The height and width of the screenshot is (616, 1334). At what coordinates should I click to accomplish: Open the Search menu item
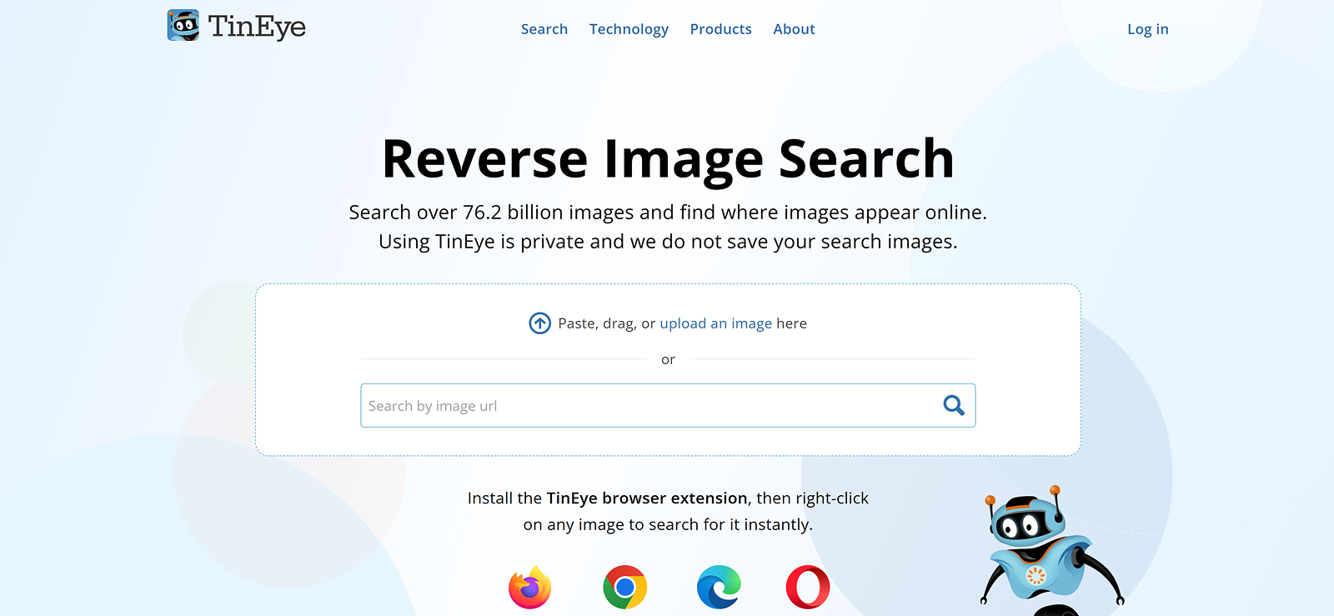[544, 29]
